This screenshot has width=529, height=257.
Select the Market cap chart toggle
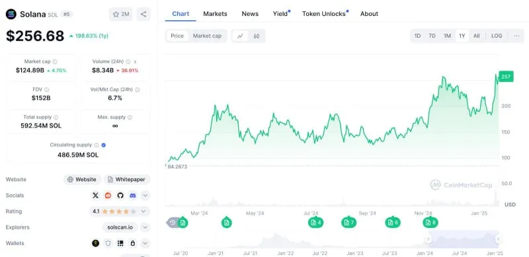[207, 36]
